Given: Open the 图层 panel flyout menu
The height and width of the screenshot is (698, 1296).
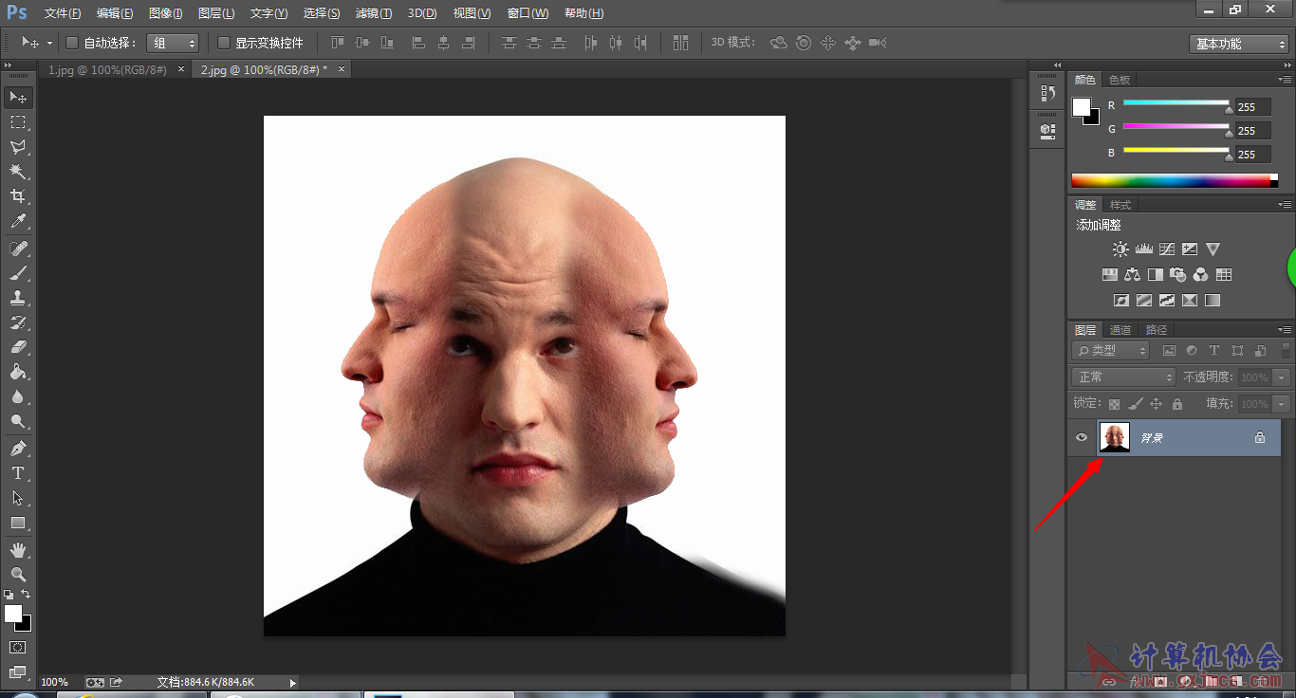Looking at the screenshot, I should 1285,330.
